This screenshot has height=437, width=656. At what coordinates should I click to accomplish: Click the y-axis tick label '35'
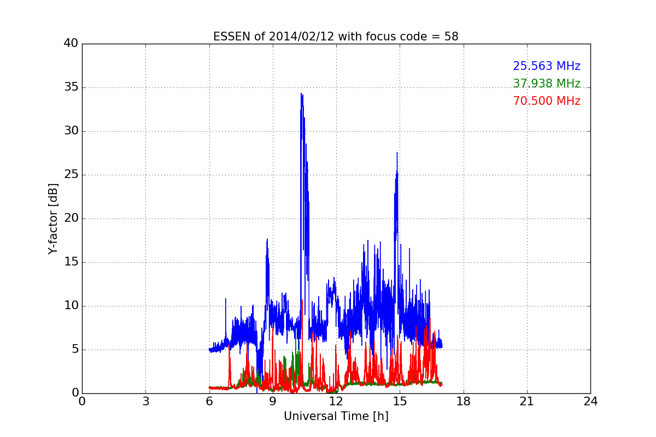tap(71, 87)
